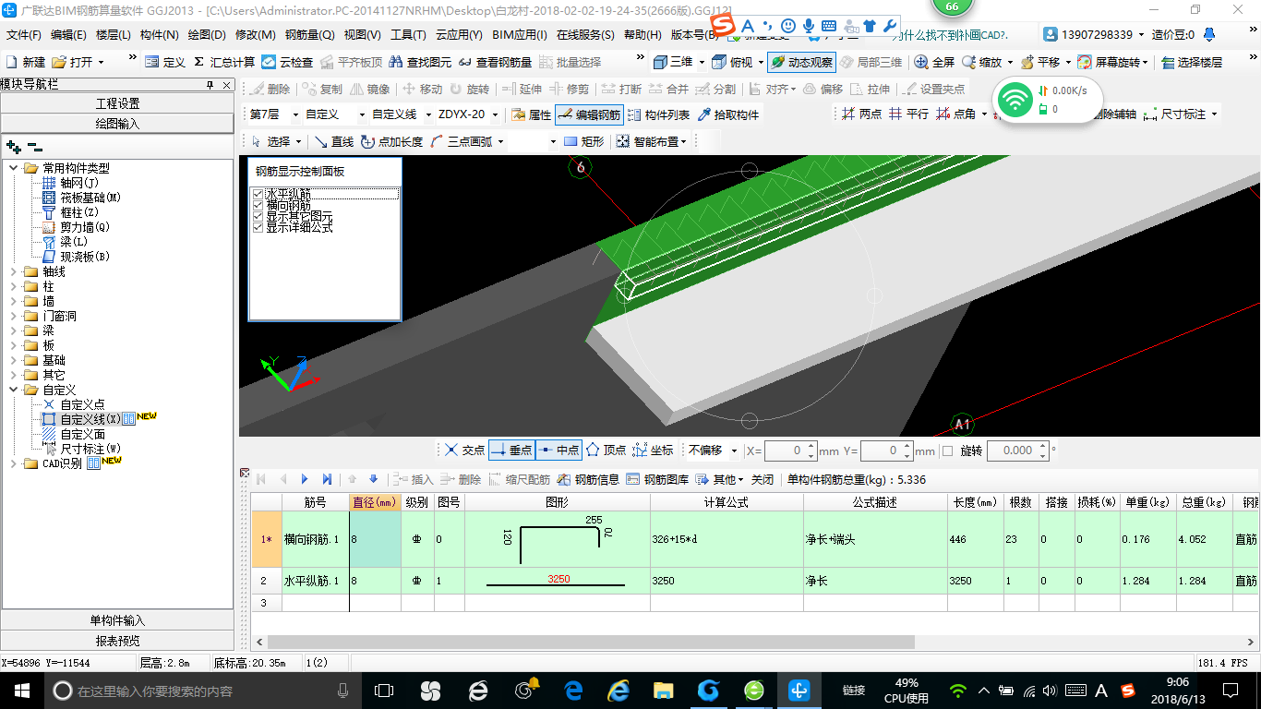Open 构件(N) menu
The width and height of the screenshot is (1261, 709).
pyautogui.click(x=159, y=35)
